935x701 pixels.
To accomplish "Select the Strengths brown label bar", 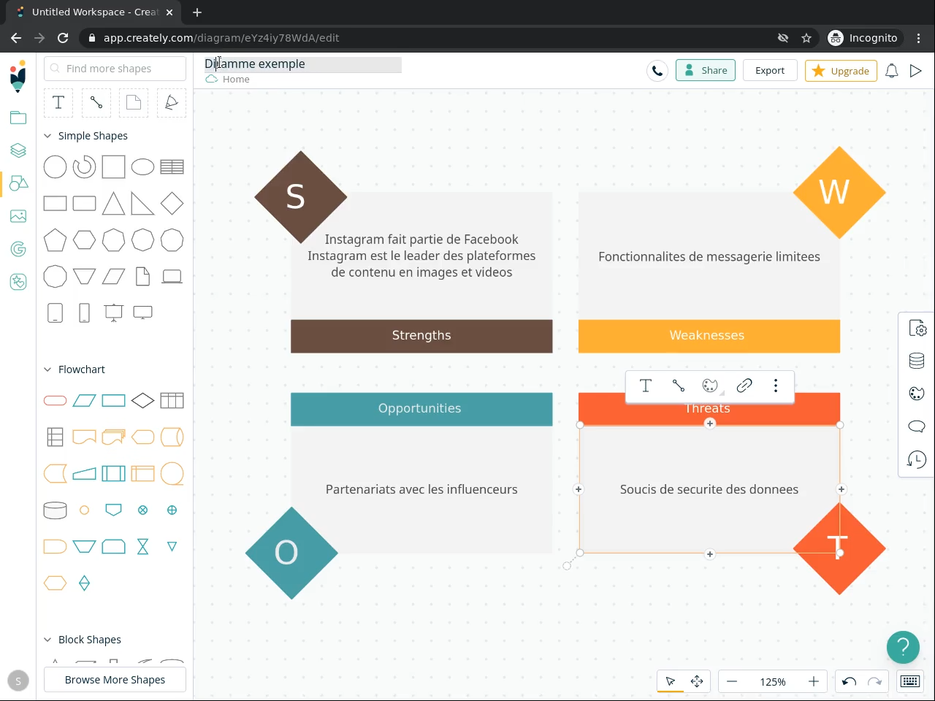I will pyautogui.click(x=421, y=336).
